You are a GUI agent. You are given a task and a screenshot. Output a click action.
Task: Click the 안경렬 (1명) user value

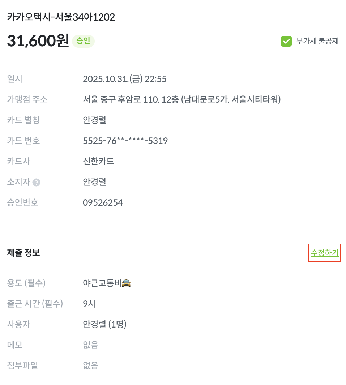tap(104, 324)
